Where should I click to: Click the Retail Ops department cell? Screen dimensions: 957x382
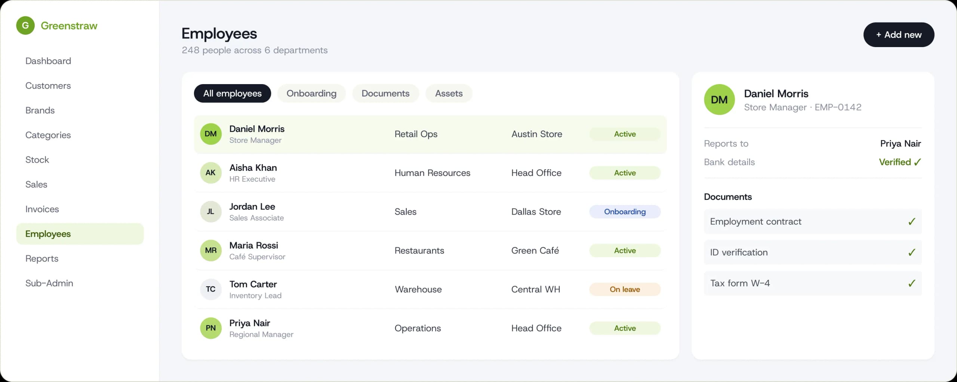[x=416, y=134]
